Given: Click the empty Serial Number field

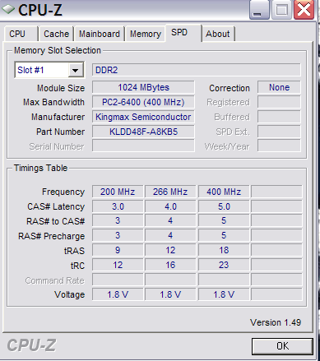Looking at the screenshot, I should coord(143,146).
